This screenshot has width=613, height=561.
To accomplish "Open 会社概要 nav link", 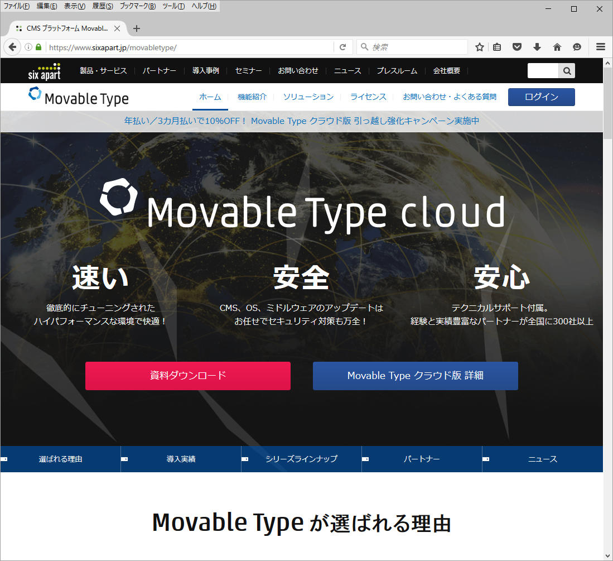I will pyautogui.click(x=446, y=71).
